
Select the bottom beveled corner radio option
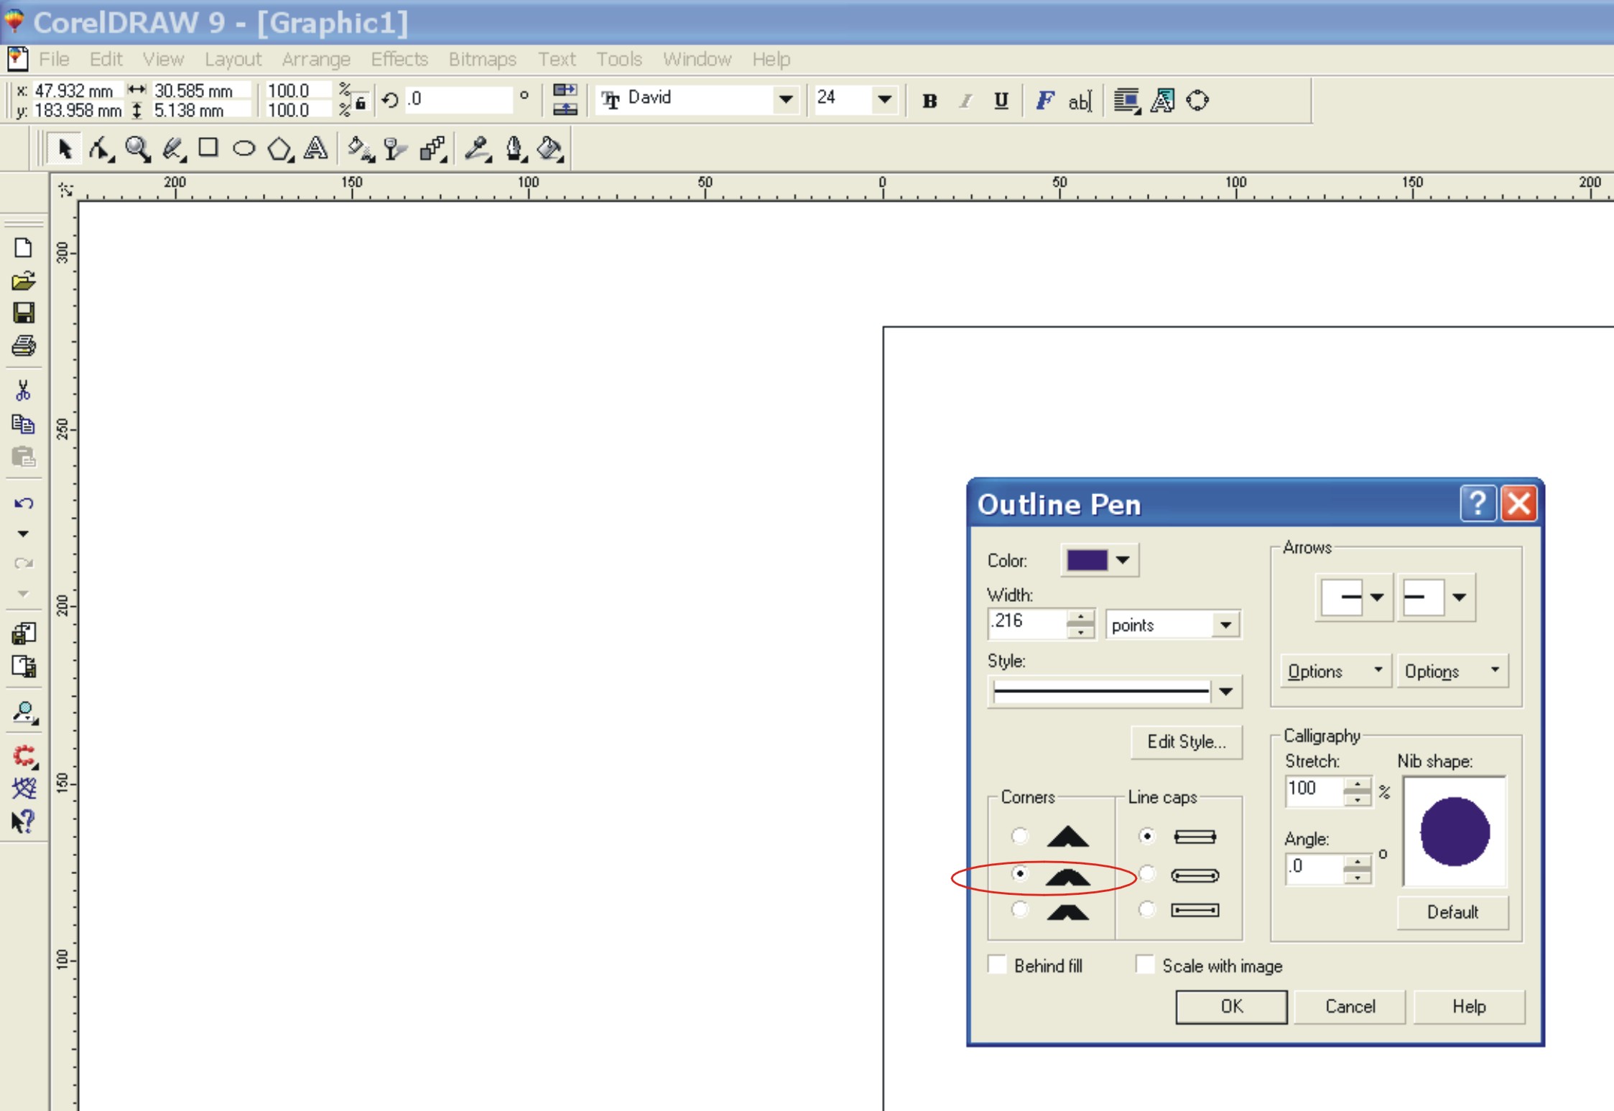[1019, 910]
